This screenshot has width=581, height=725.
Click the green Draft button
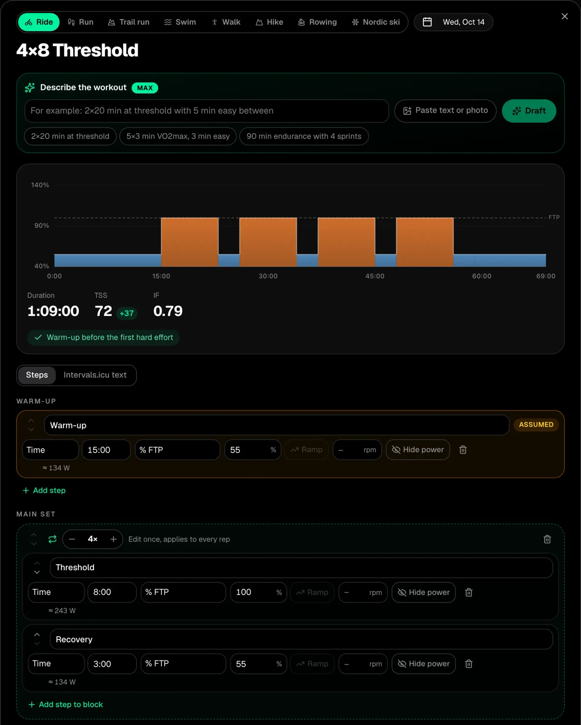529,111
